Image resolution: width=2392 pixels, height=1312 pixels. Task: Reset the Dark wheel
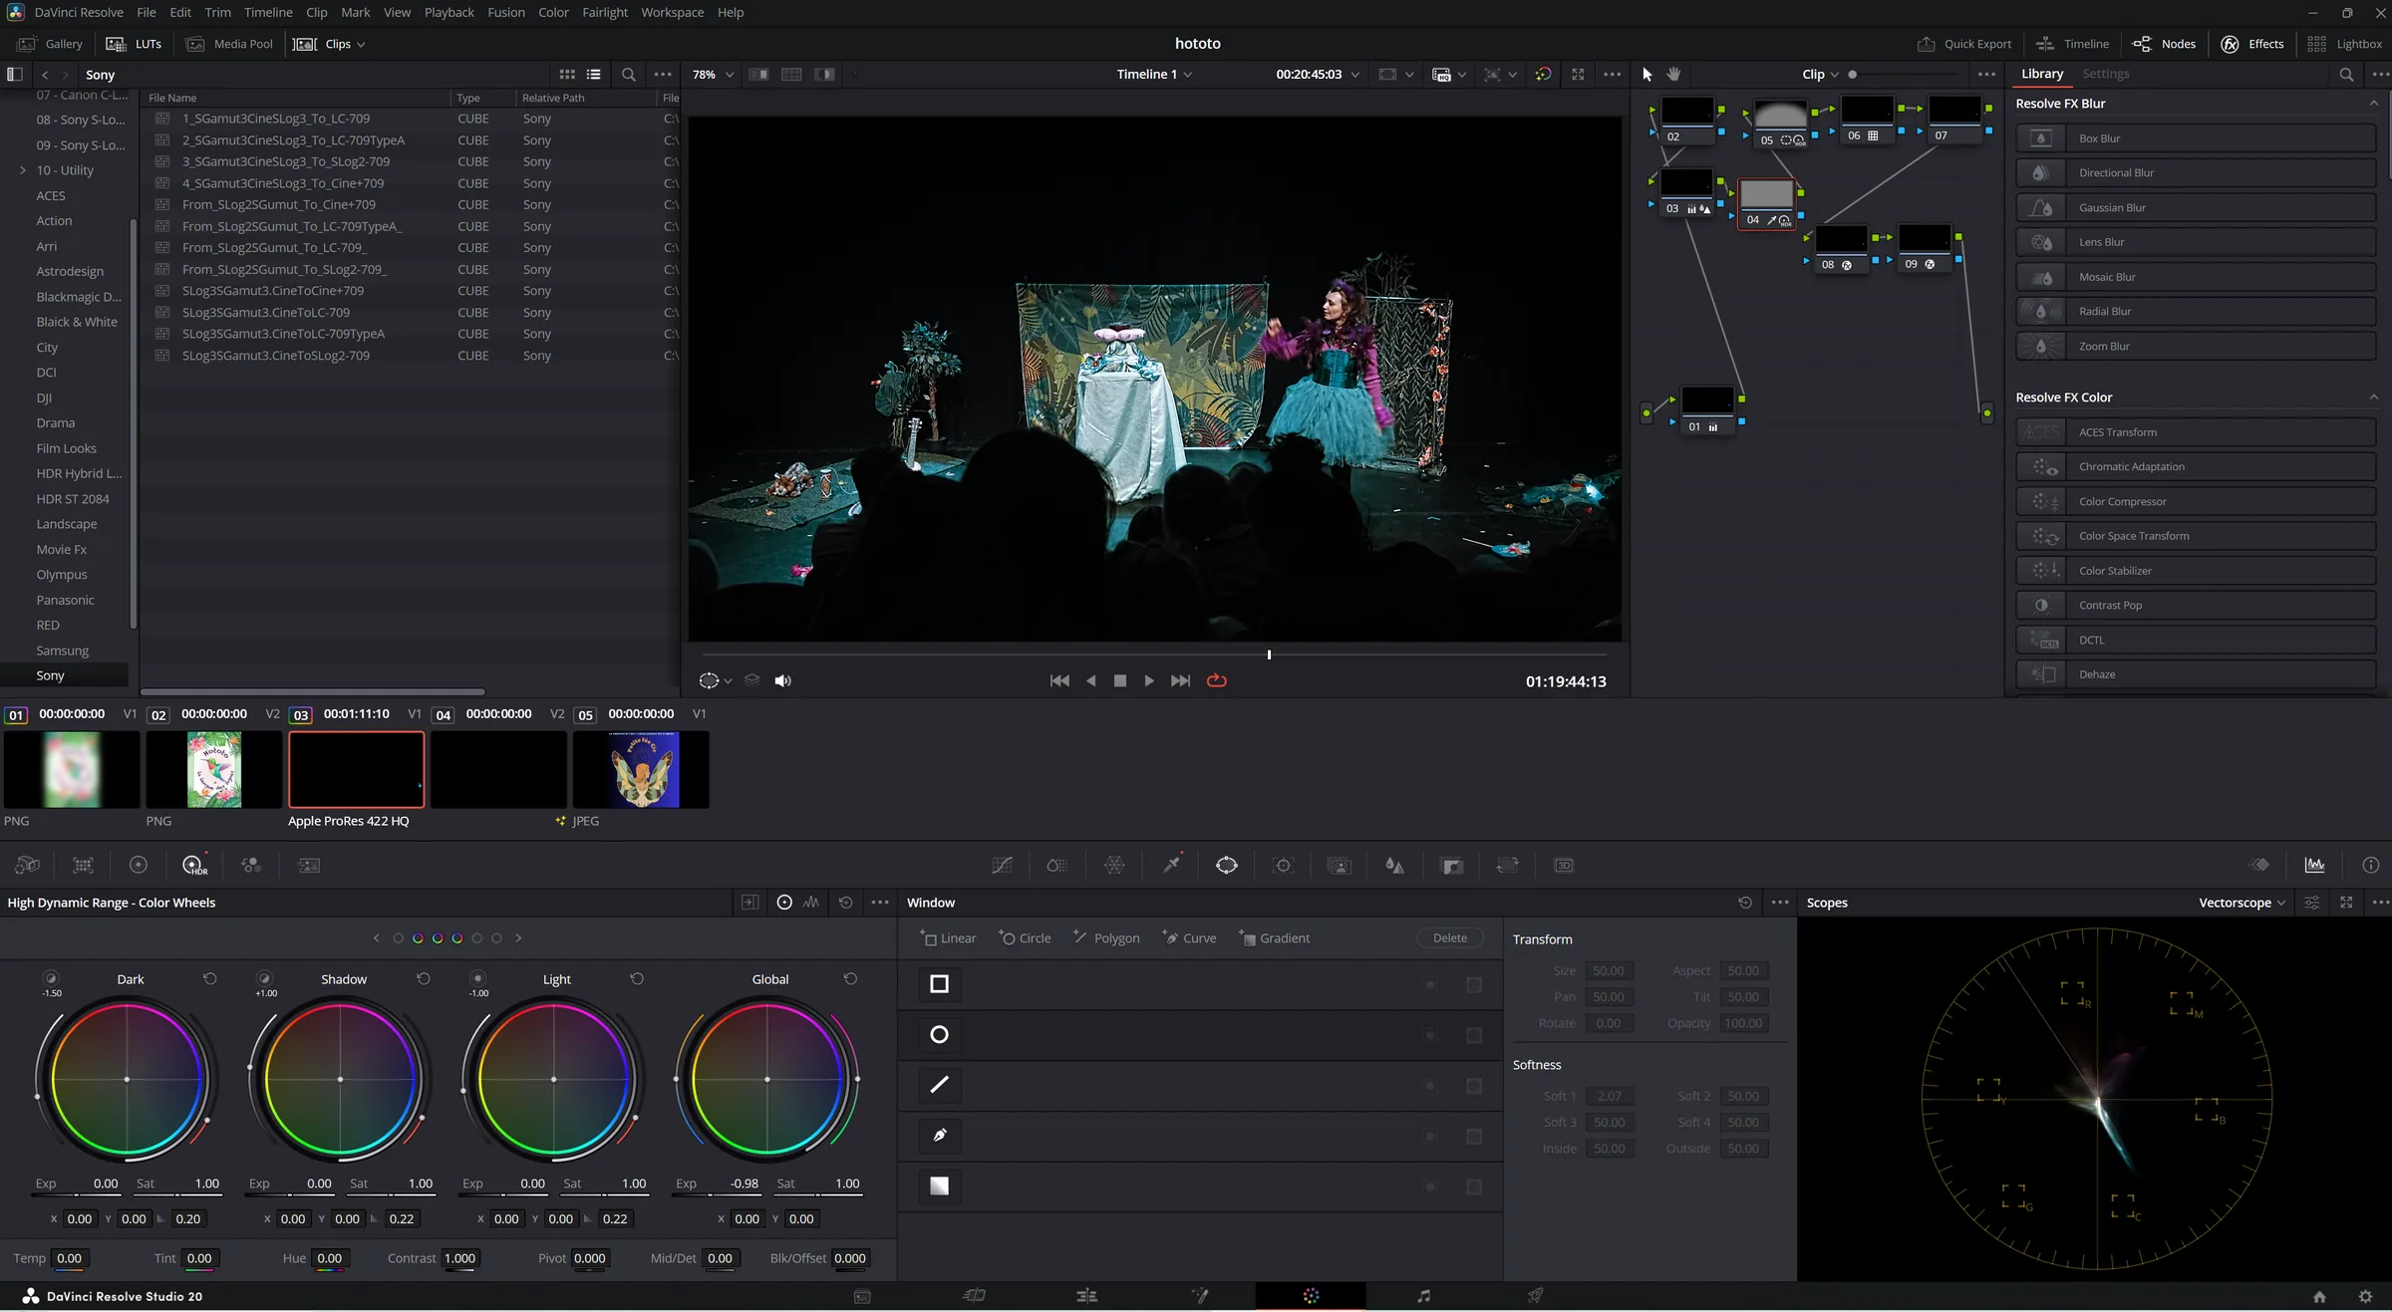click(x=209, y=978)
